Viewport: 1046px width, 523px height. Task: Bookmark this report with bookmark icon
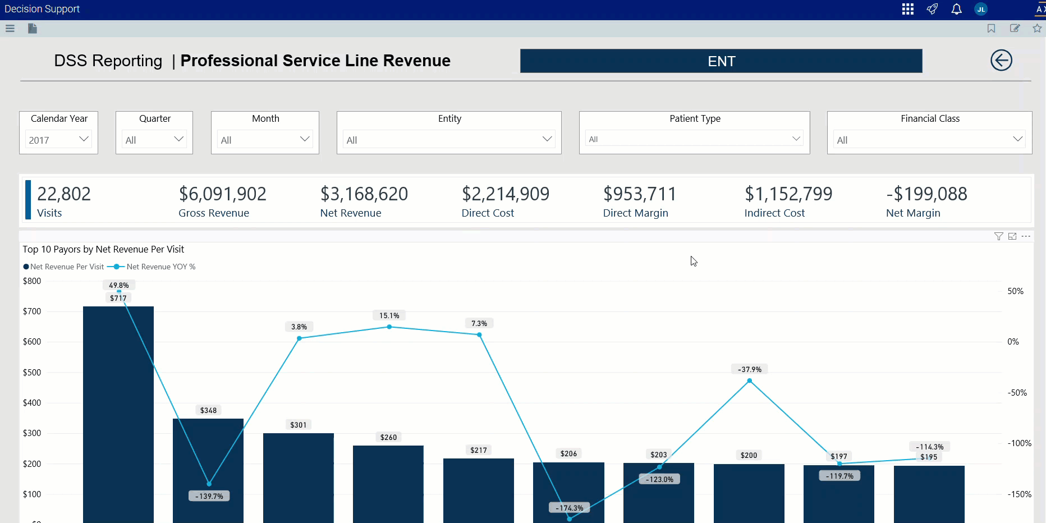point(992,29)
